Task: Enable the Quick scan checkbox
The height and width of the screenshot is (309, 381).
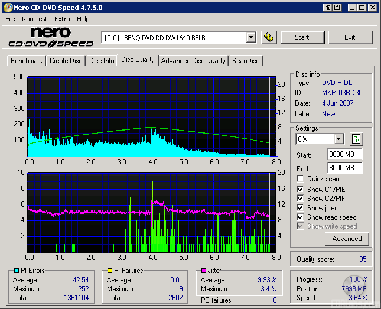Action: (x=301, y=179)
